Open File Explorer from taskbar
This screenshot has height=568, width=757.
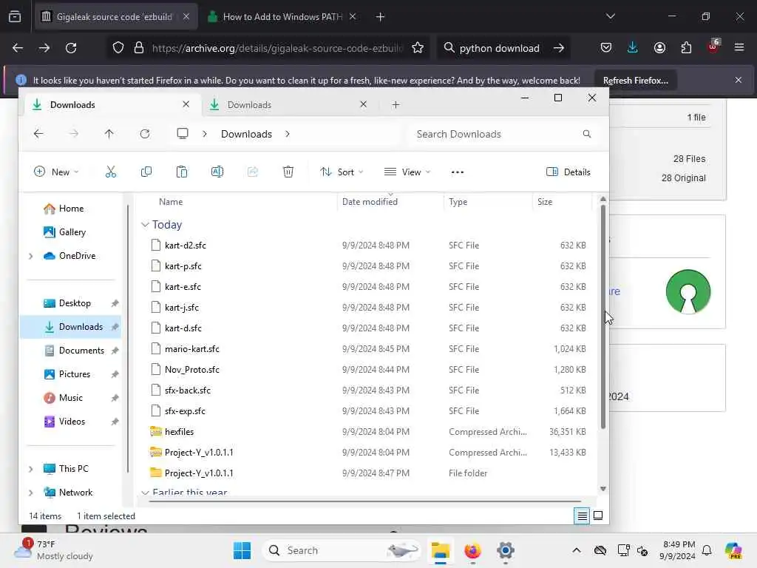point(441,550)
